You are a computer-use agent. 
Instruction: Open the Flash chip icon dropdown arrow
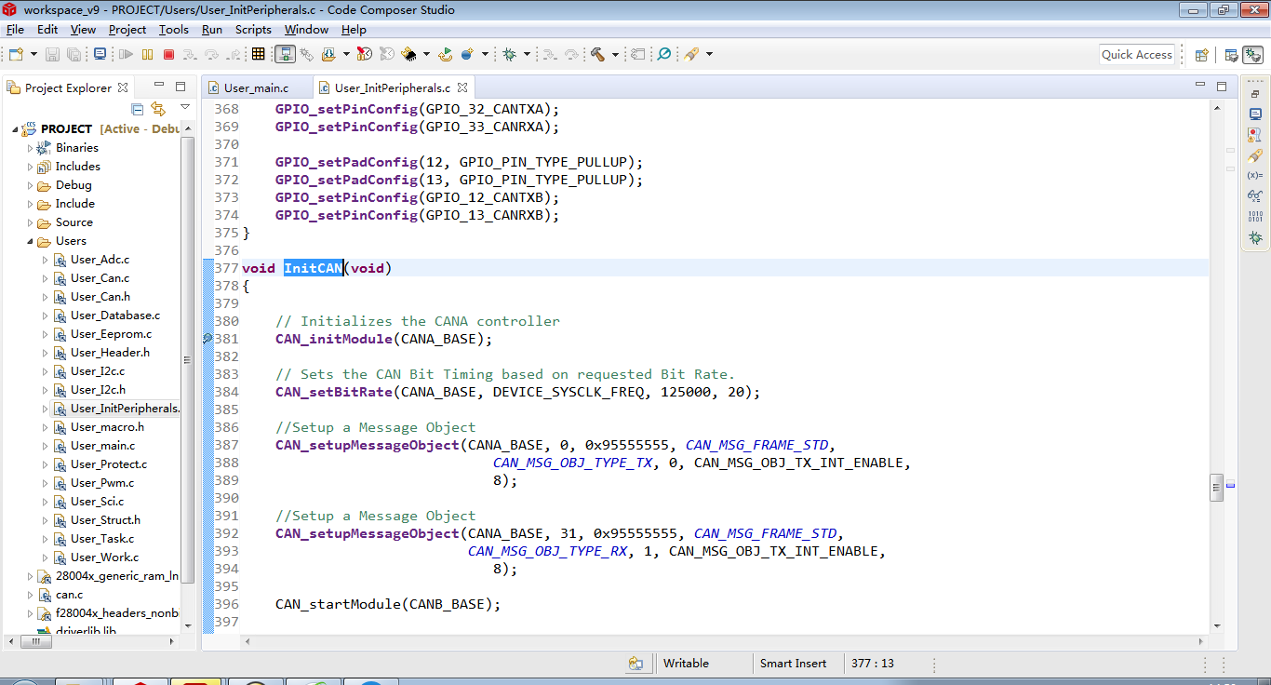click(426, 54)
